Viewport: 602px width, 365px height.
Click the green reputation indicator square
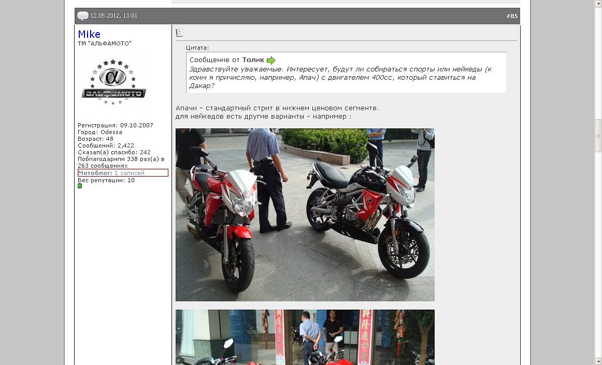(80, 186)
